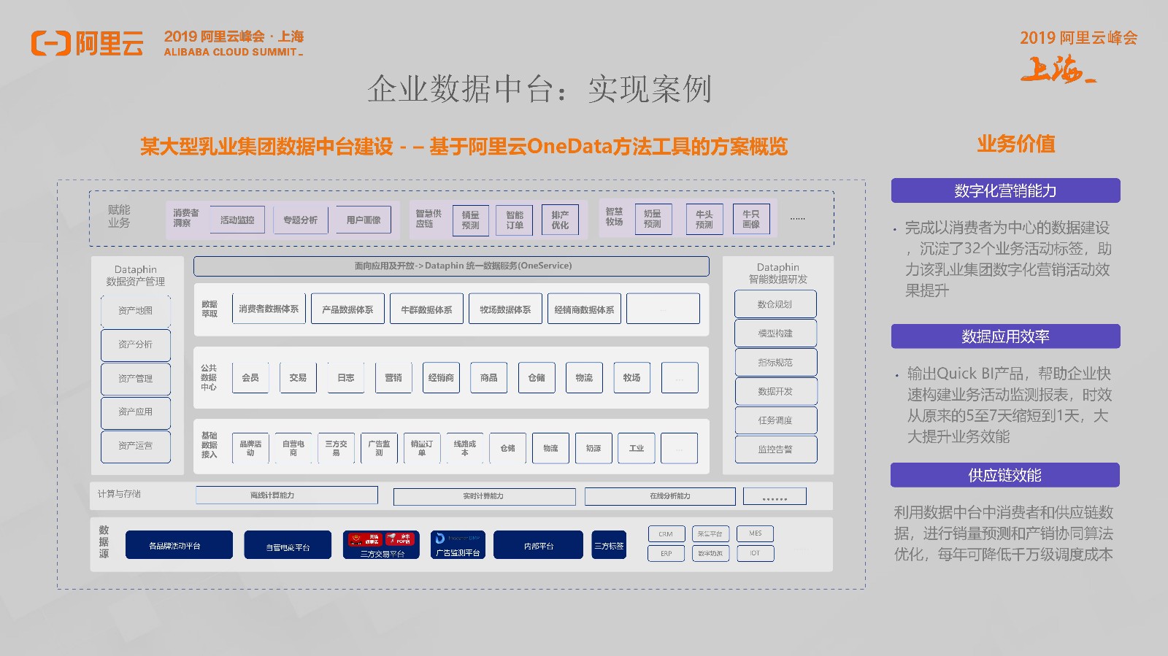Image resolution: width=1168 pixels, height=656 pixels.
Task: Select the ERP box
Action: pos(666,554)
